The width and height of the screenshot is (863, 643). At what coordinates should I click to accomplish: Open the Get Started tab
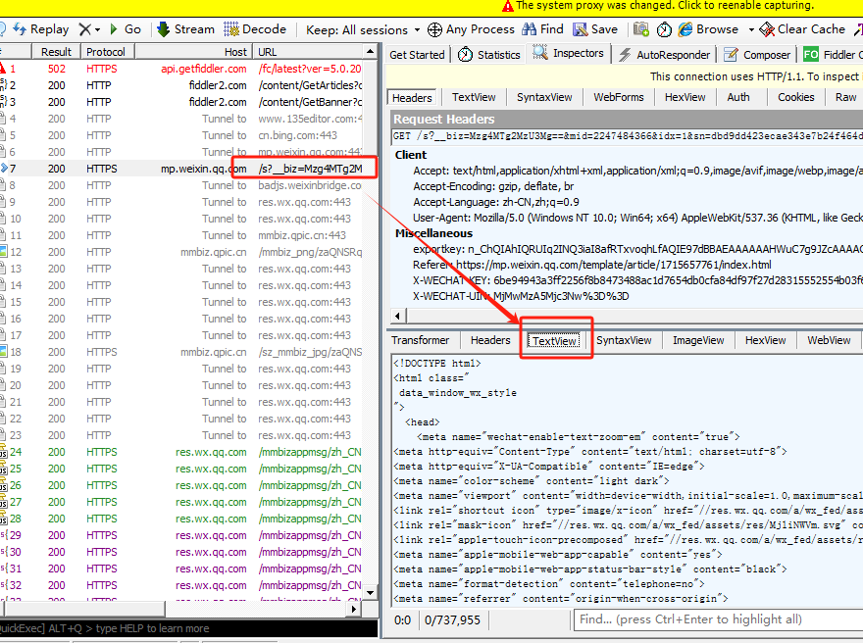tap(417, 55)
